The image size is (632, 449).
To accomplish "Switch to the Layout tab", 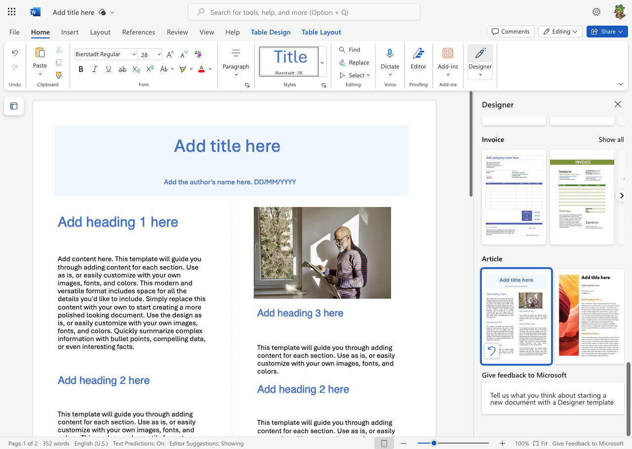I will [x=100, y=32].
